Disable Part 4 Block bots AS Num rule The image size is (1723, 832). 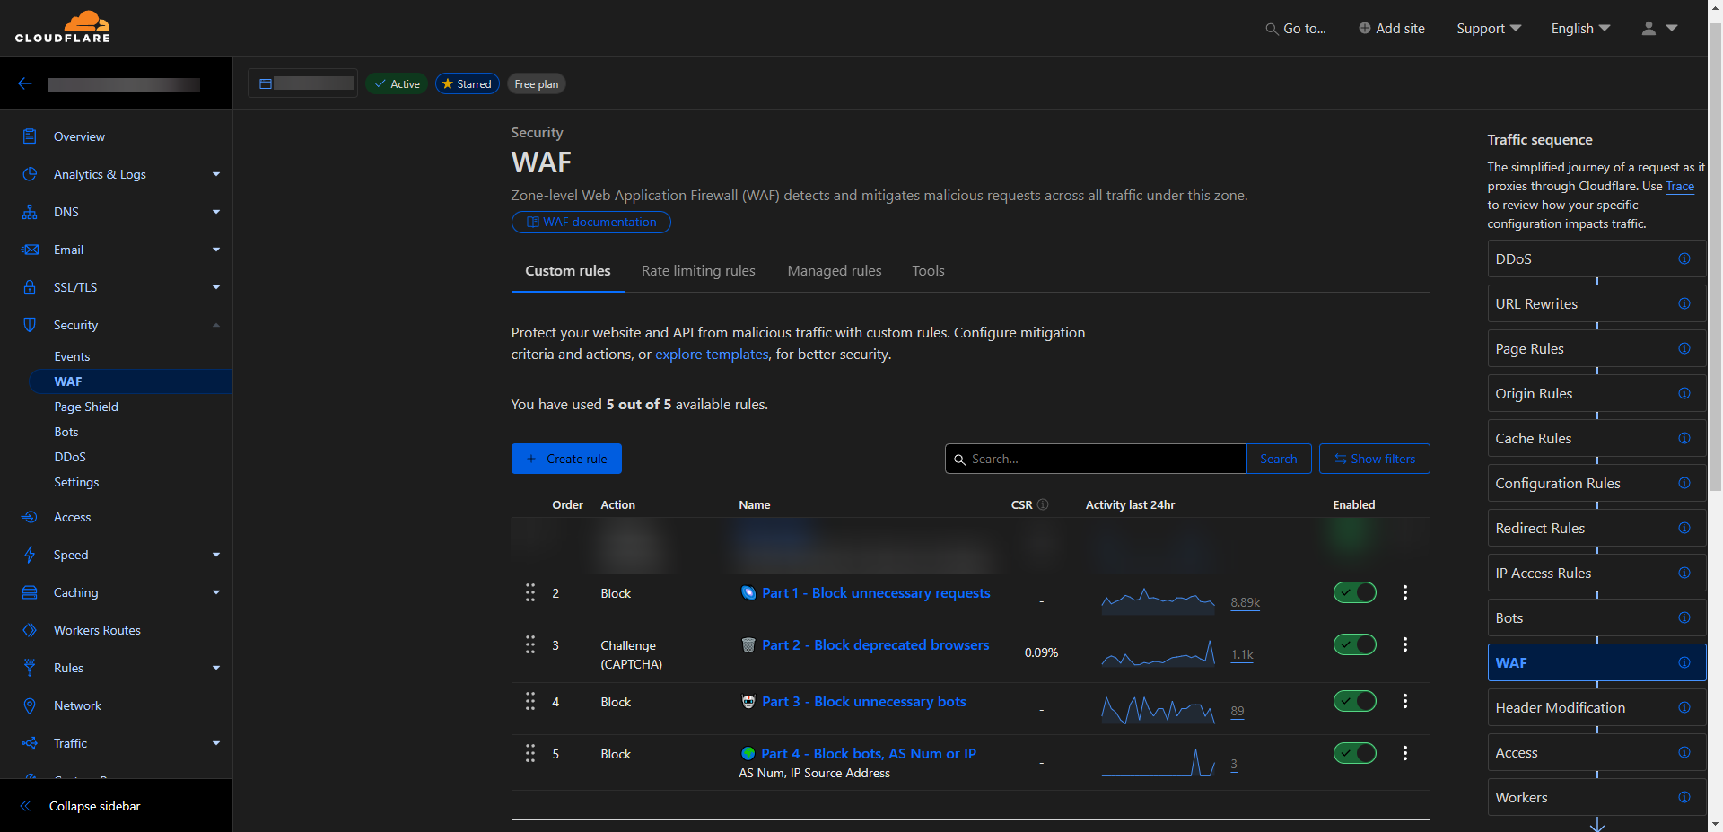[x=1354, y=753]
